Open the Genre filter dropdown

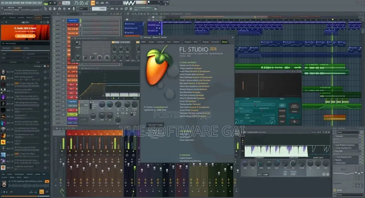tap(13, 54)
